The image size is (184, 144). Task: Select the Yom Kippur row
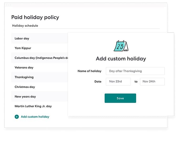(39, 48)
